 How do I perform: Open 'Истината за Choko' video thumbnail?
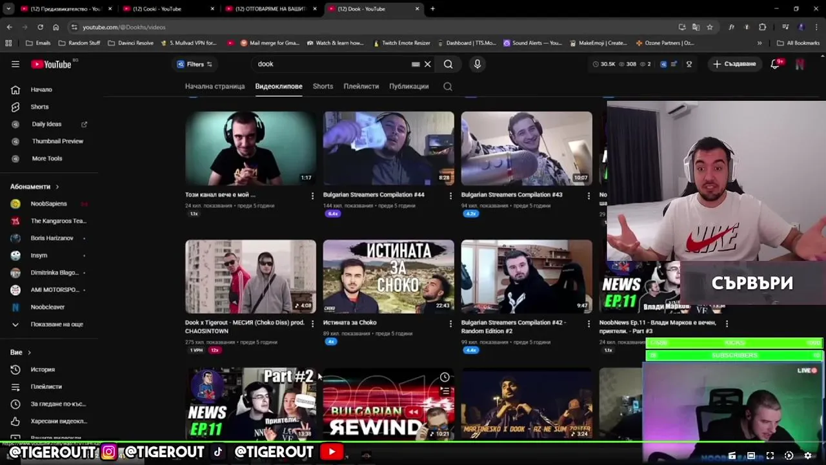pyautogui.click(x=388, y=276)
